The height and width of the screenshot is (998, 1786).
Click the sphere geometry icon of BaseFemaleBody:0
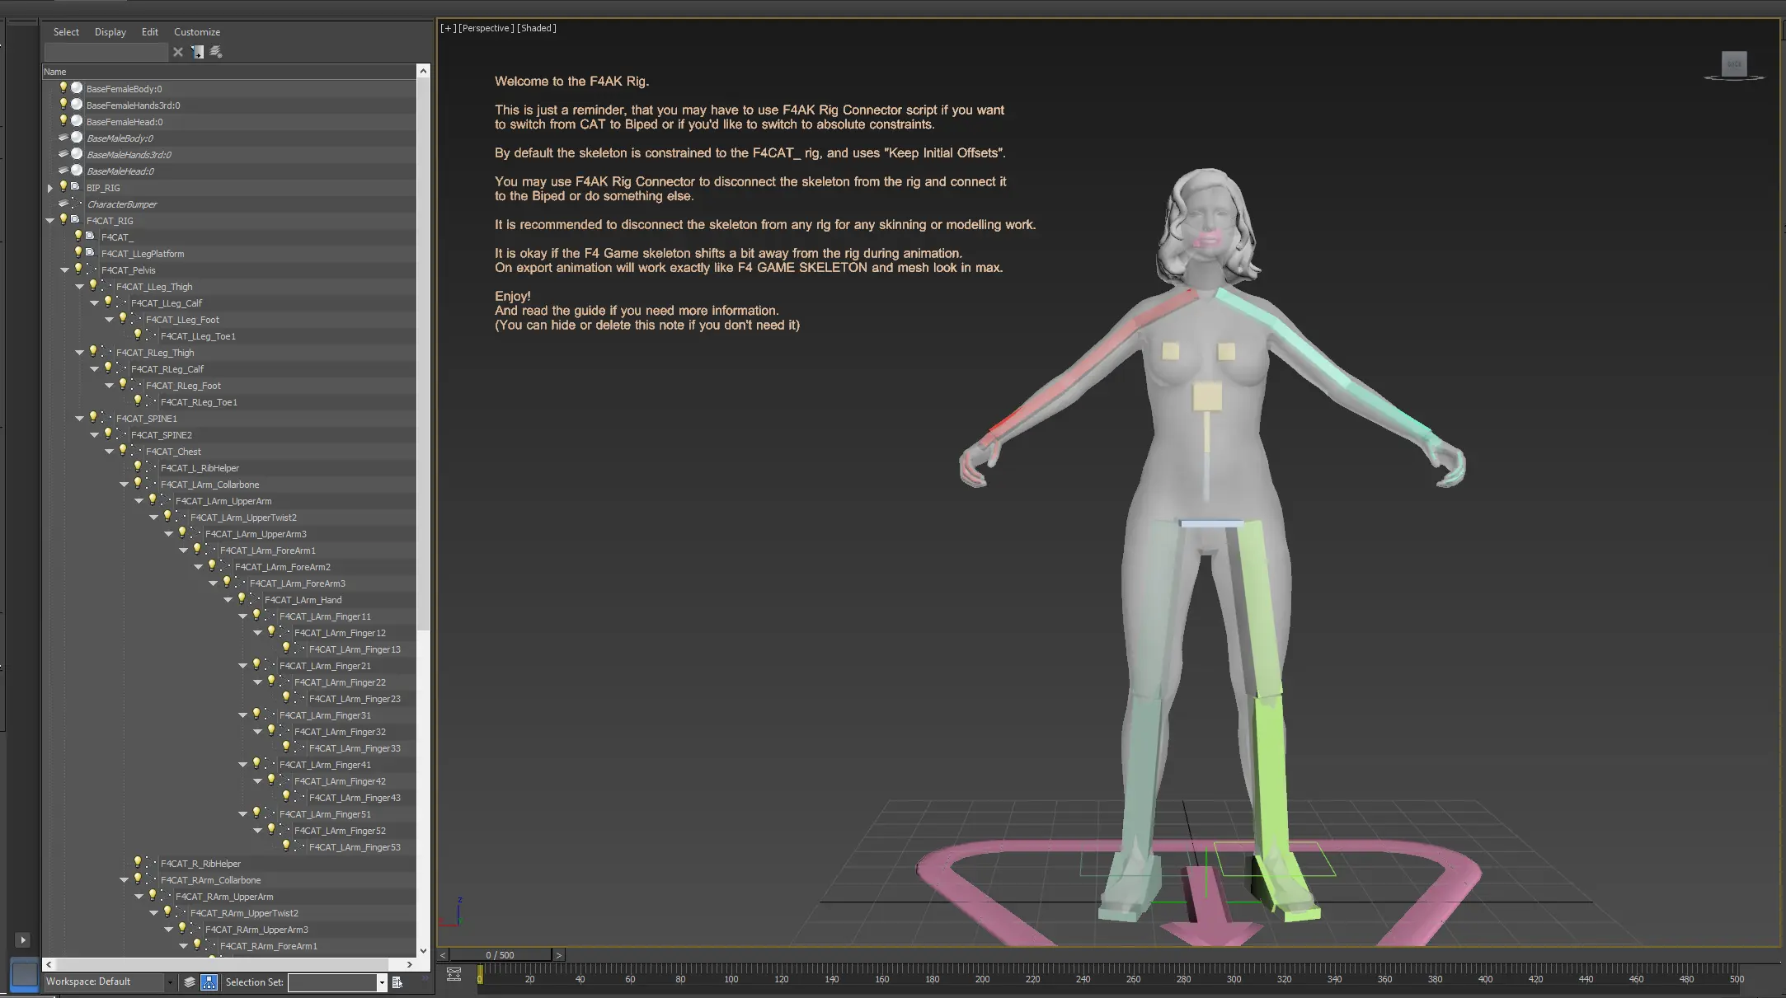click(77, 88)
